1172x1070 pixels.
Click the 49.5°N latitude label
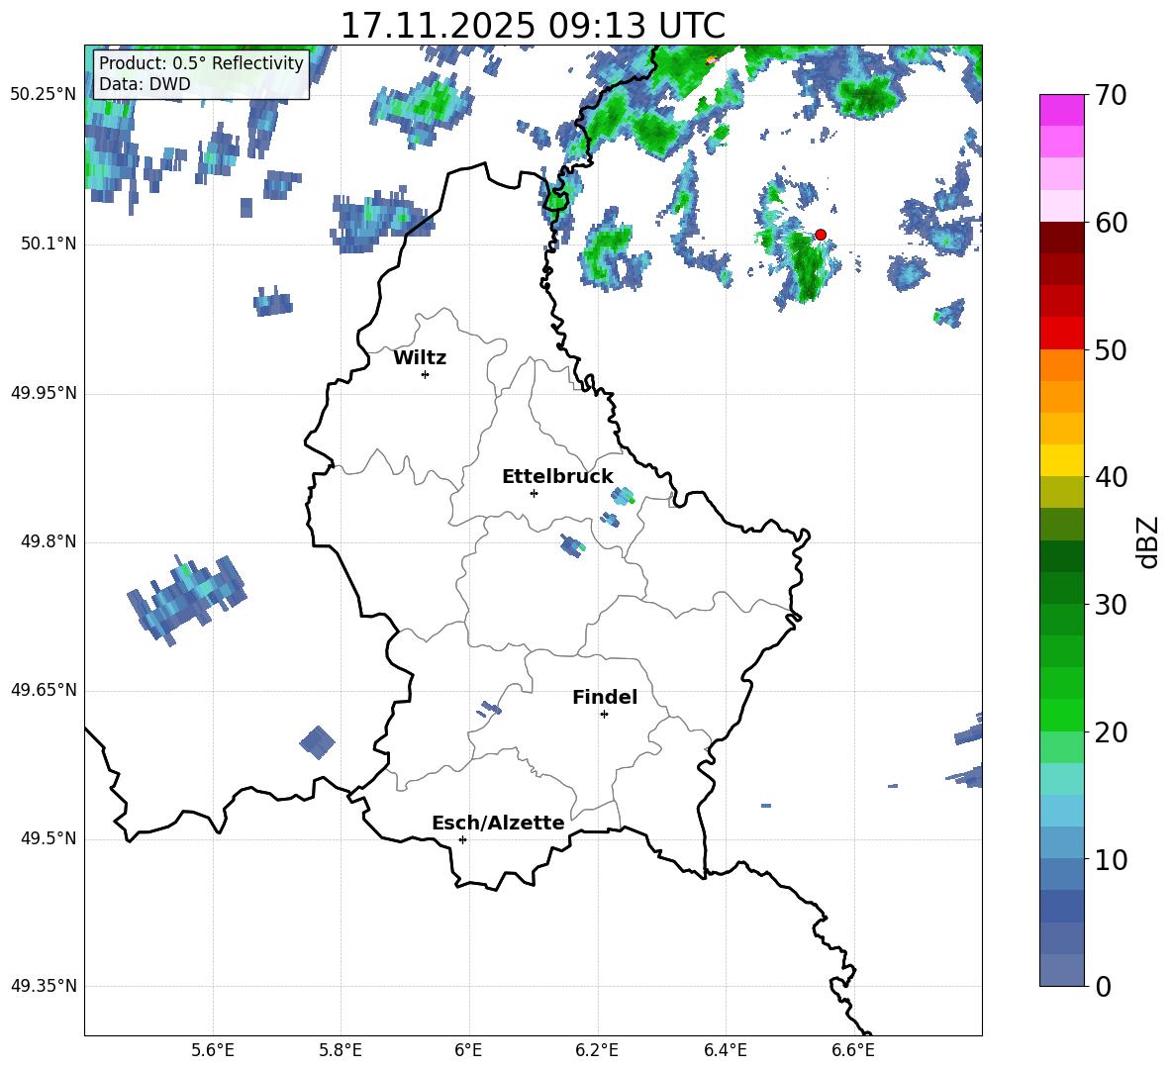coord(49,838)
